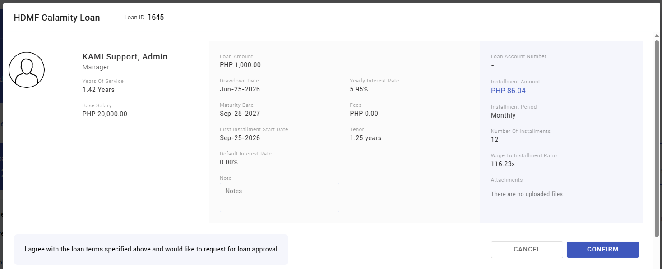
Task: Click the no uploaded files message
Action: (528, 194)
